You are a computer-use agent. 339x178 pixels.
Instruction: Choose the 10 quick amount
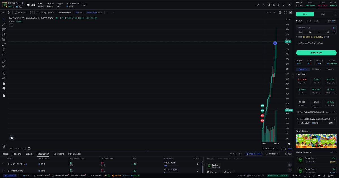tap(328, 32)
